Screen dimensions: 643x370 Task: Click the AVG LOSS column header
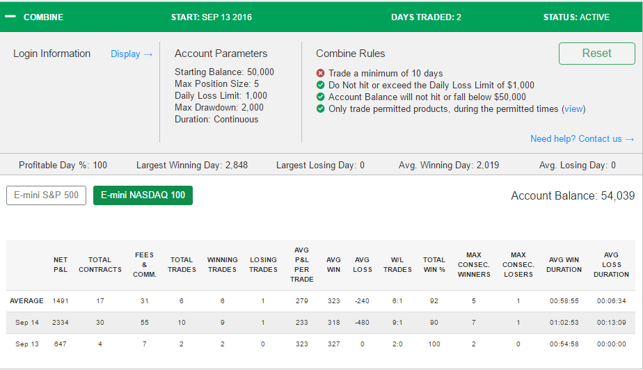[x=362, y=265]
